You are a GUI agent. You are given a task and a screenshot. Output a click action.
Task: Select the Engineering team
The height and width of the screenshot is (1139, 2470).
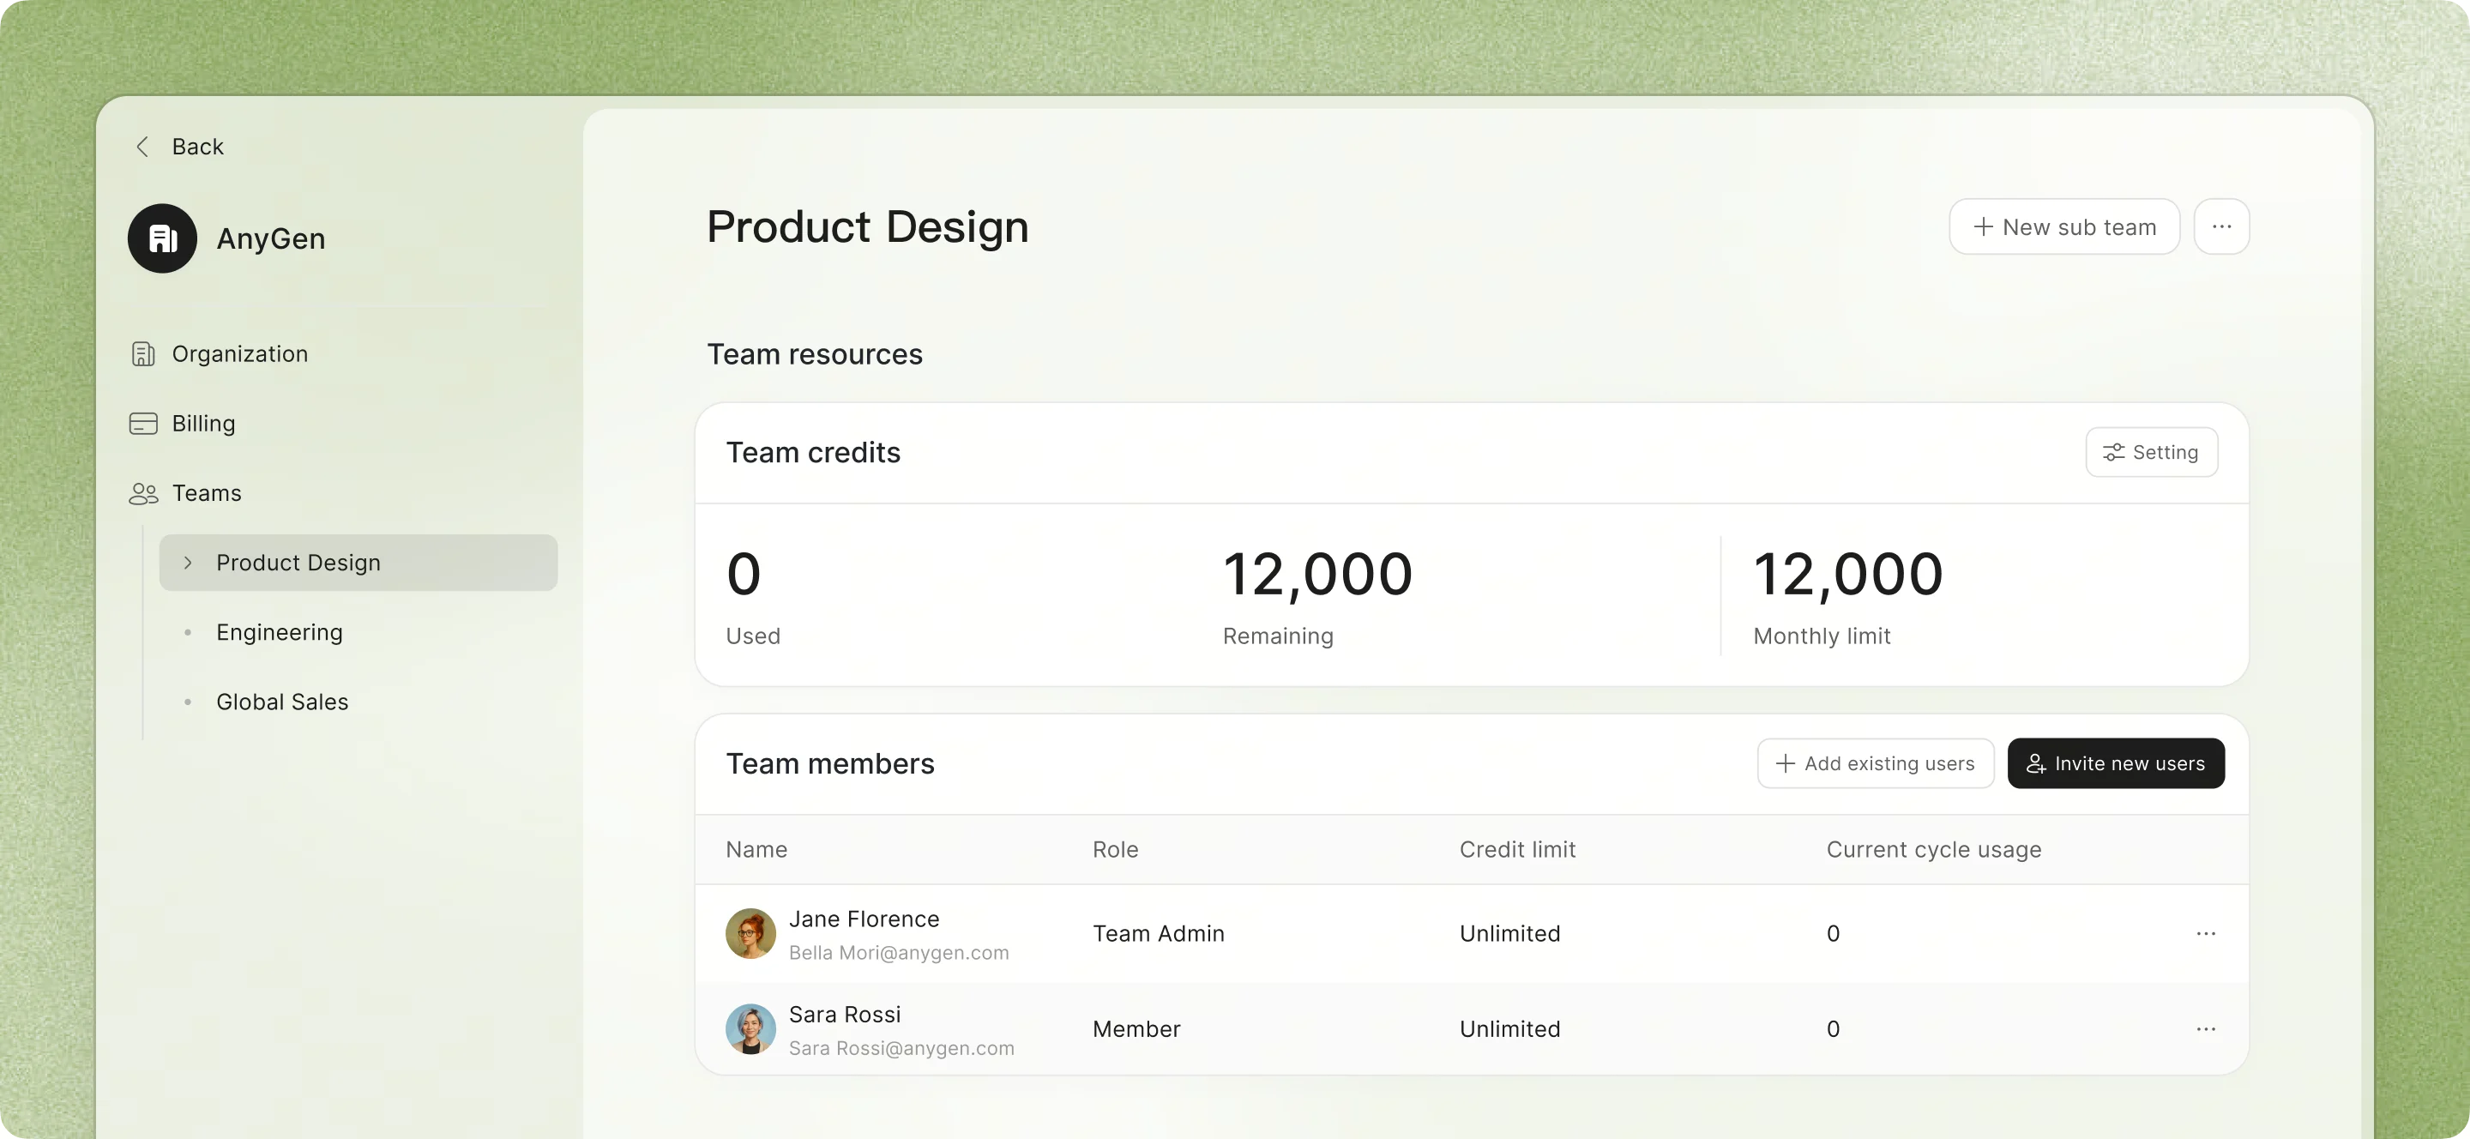279,632
